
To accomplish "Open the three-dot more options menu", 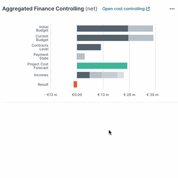I will tap(172, 9).
